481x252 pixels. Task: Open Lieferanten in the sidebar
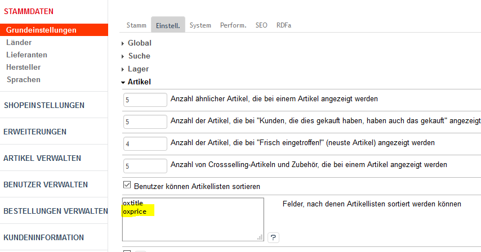tap(26, 55)
